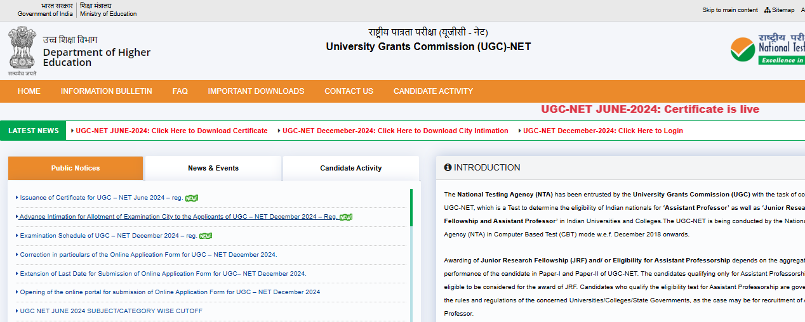Open Extension of Last Date notice
The image size is (805, 322).
click(163, 274)
